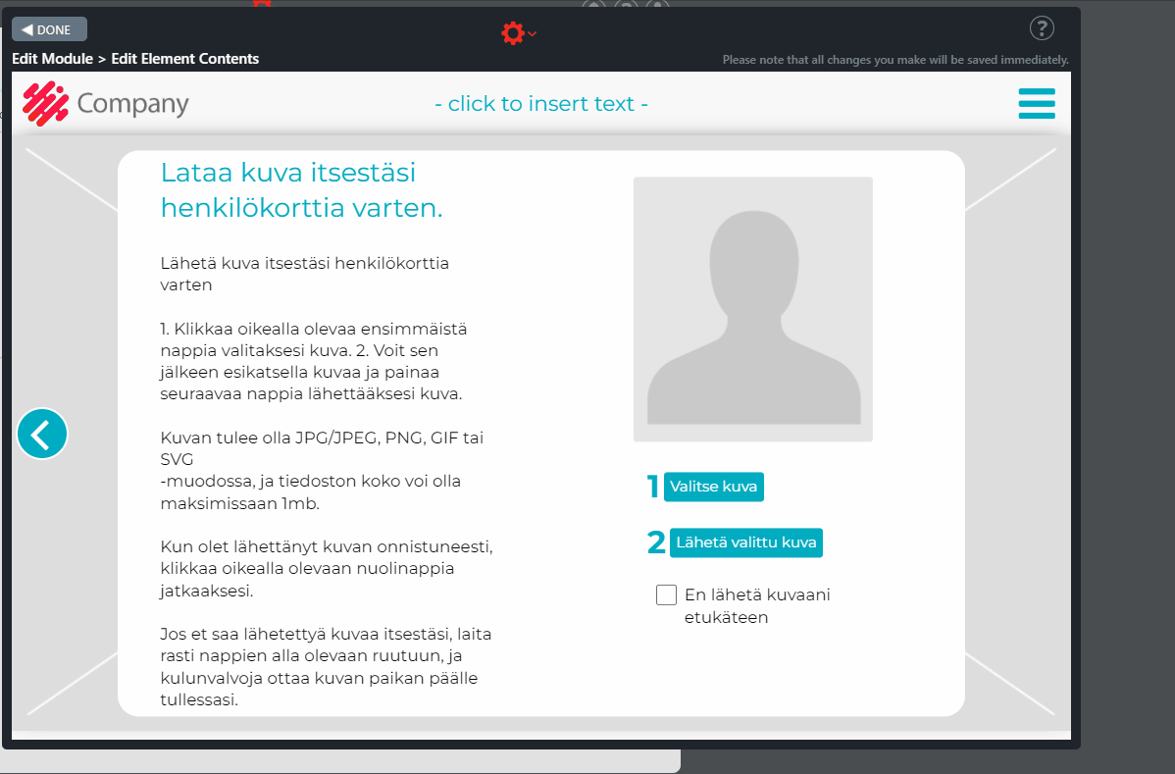Click the 'click to insert text' placeholder
Viewport: 1175px width, 774px height.
[541, 103]
